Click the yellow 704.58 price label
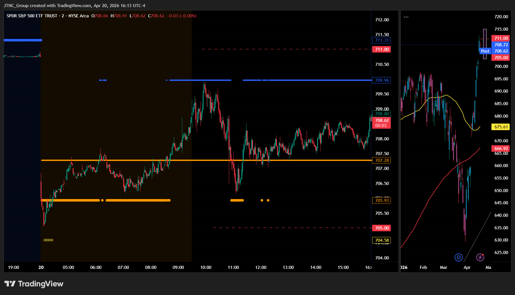 (382, 240)
